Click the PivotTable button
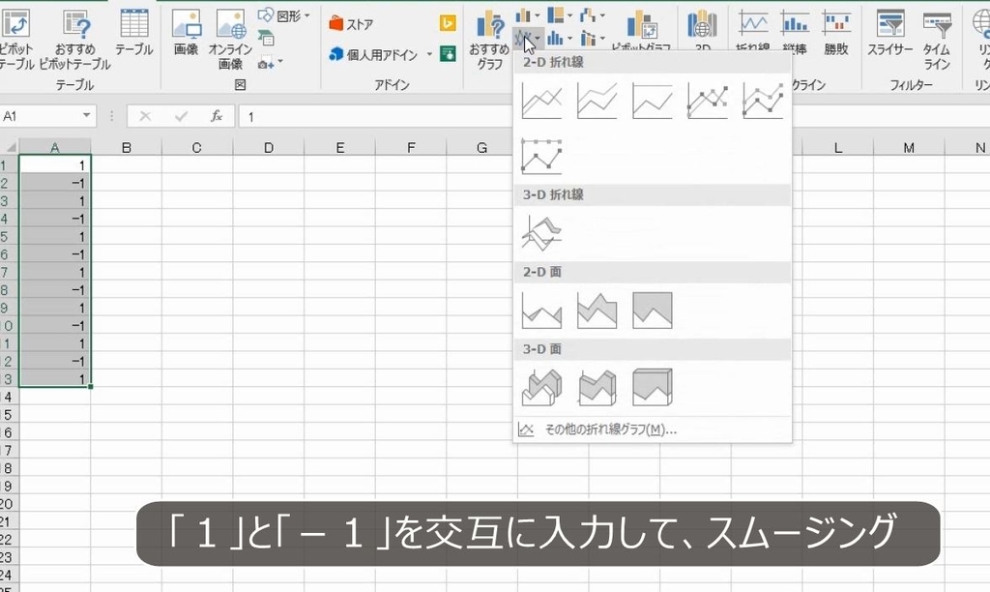The image size is (990, 592). (x=16, y=39)
